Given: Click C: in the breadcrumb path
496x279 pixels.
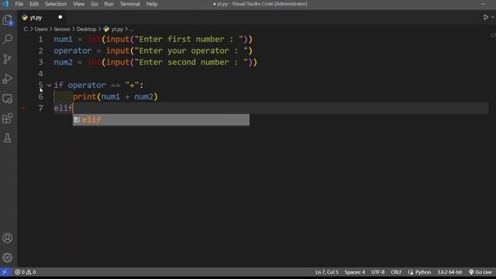Looking at the screenshot, I should click(x=26, y=29).
